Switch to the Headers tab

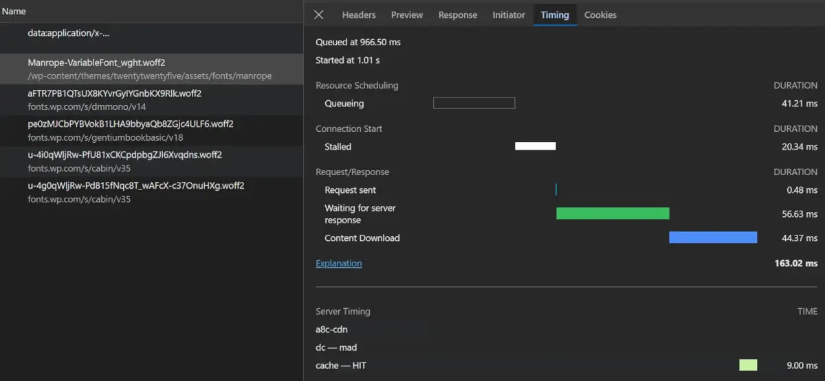(359, 15)
